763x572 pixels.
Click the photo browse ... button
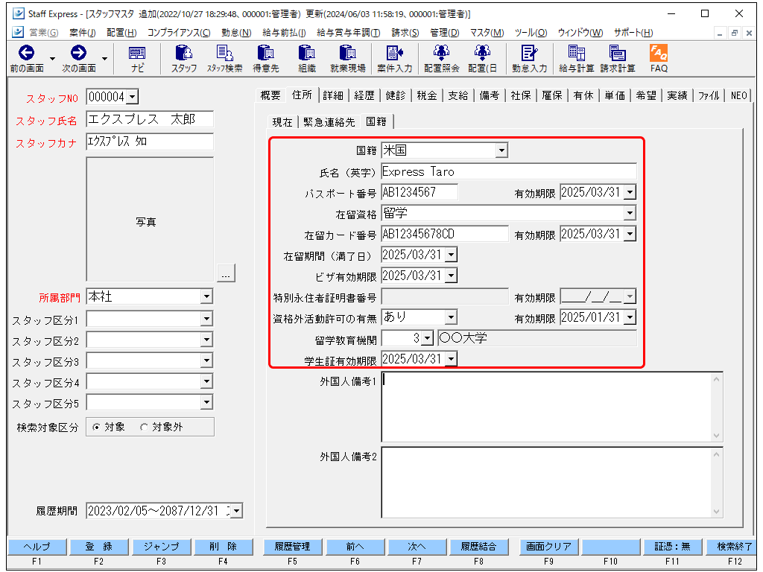pyautogui.click(x=226, y=273)
